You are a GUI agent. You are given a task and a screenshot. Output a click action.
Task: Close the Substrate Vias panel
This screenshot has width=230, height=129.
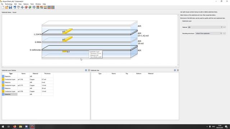pyautogui.click(x=178, y=70)
